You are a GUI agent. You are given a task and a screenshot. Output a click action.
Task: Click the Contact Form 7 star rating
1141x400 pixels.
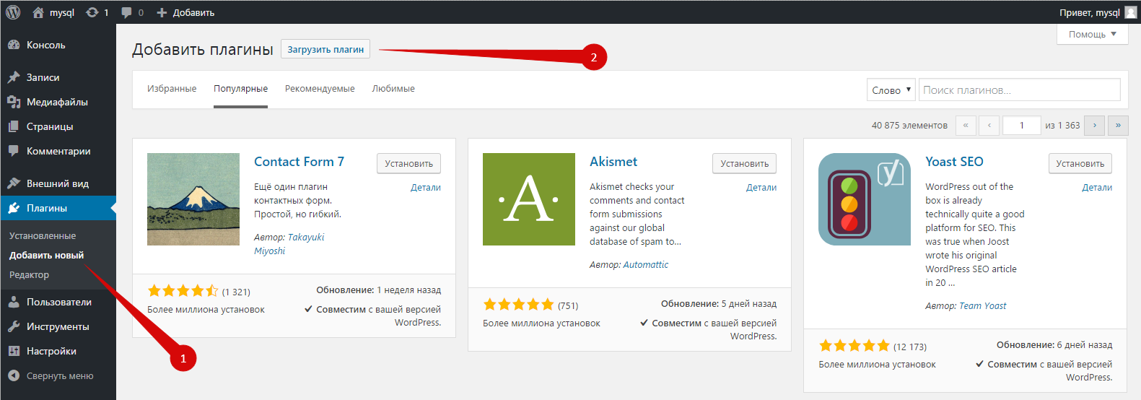[x=183, y=291]
